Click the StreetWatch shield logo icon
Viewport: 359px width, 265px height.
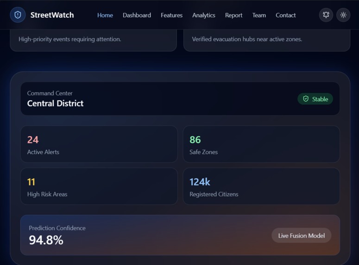(x=18, y=15)
